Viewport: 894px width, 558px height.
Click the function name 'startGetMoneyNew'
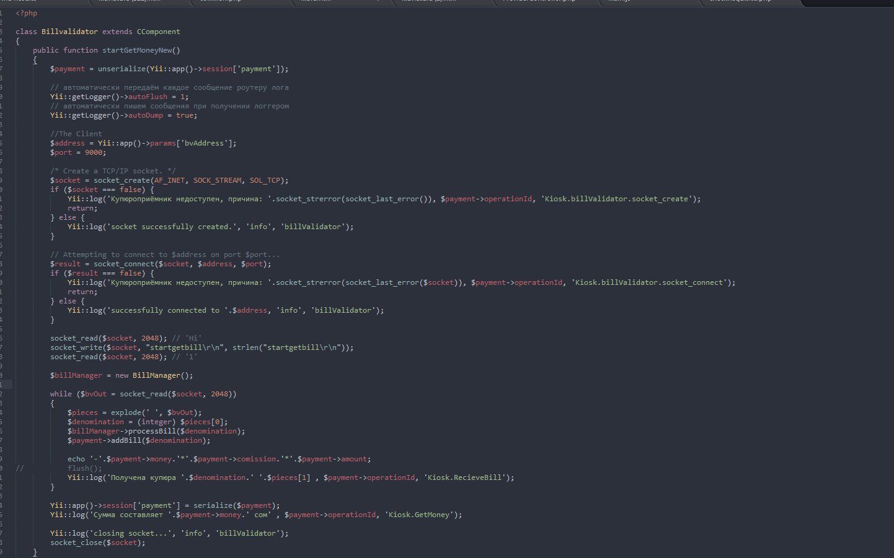[x=137, y=50]
